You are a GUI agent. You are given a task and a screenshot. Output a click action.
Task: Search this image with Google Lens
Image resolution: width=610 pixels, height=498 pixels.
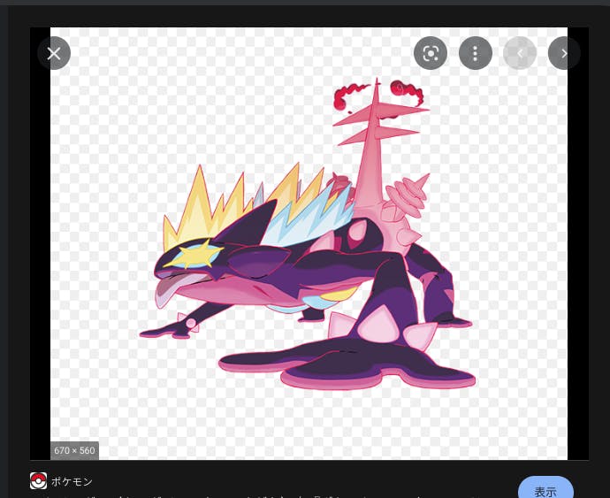431,53
